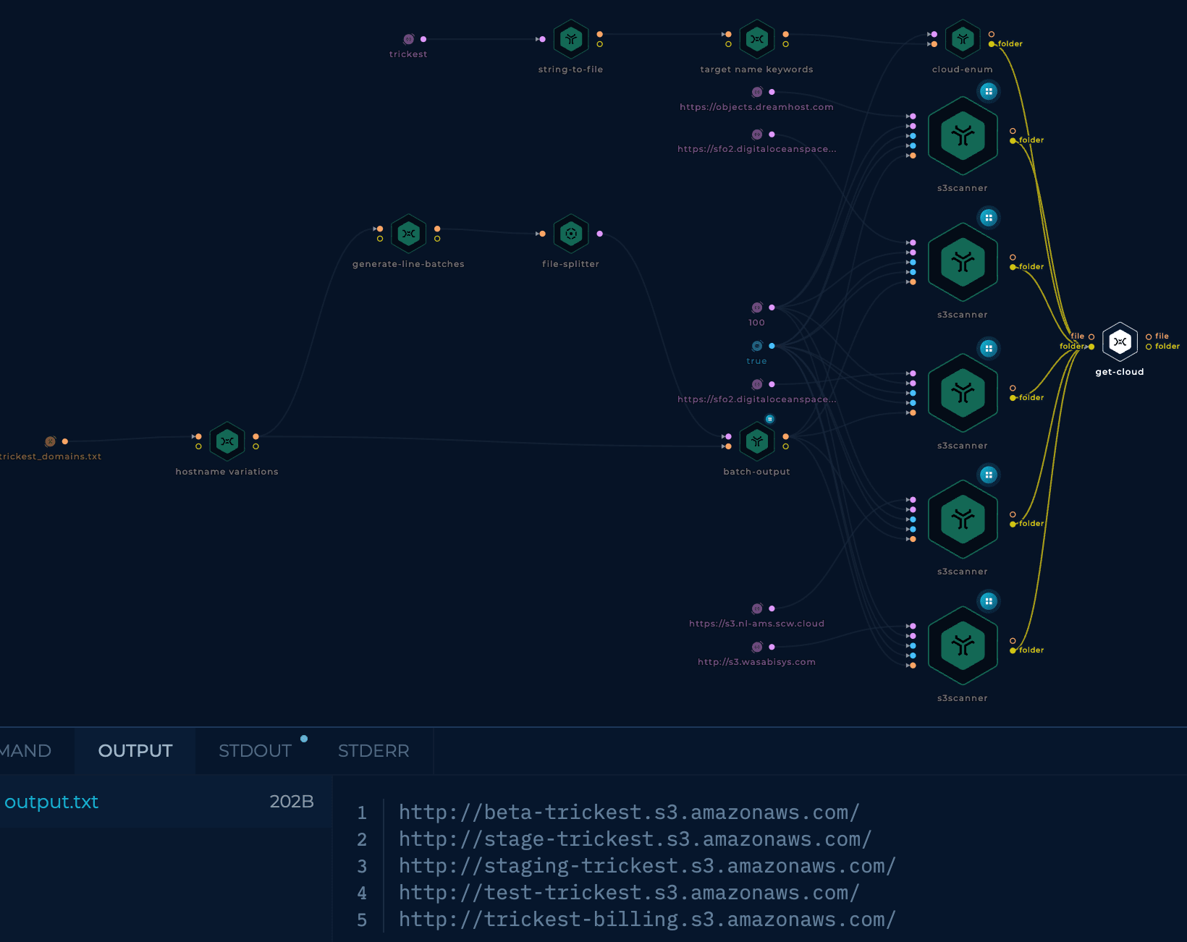The image size is (1187, 942).
Task: Click the file-splitter pink output port
Action: pos(600,234)
